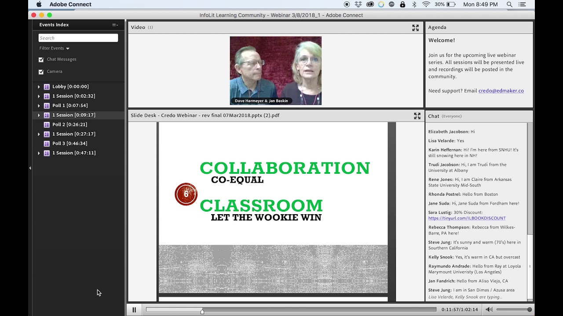Click the playback progress scrubber handle
Screen dimensions: 563x316
tap(202, 312)
